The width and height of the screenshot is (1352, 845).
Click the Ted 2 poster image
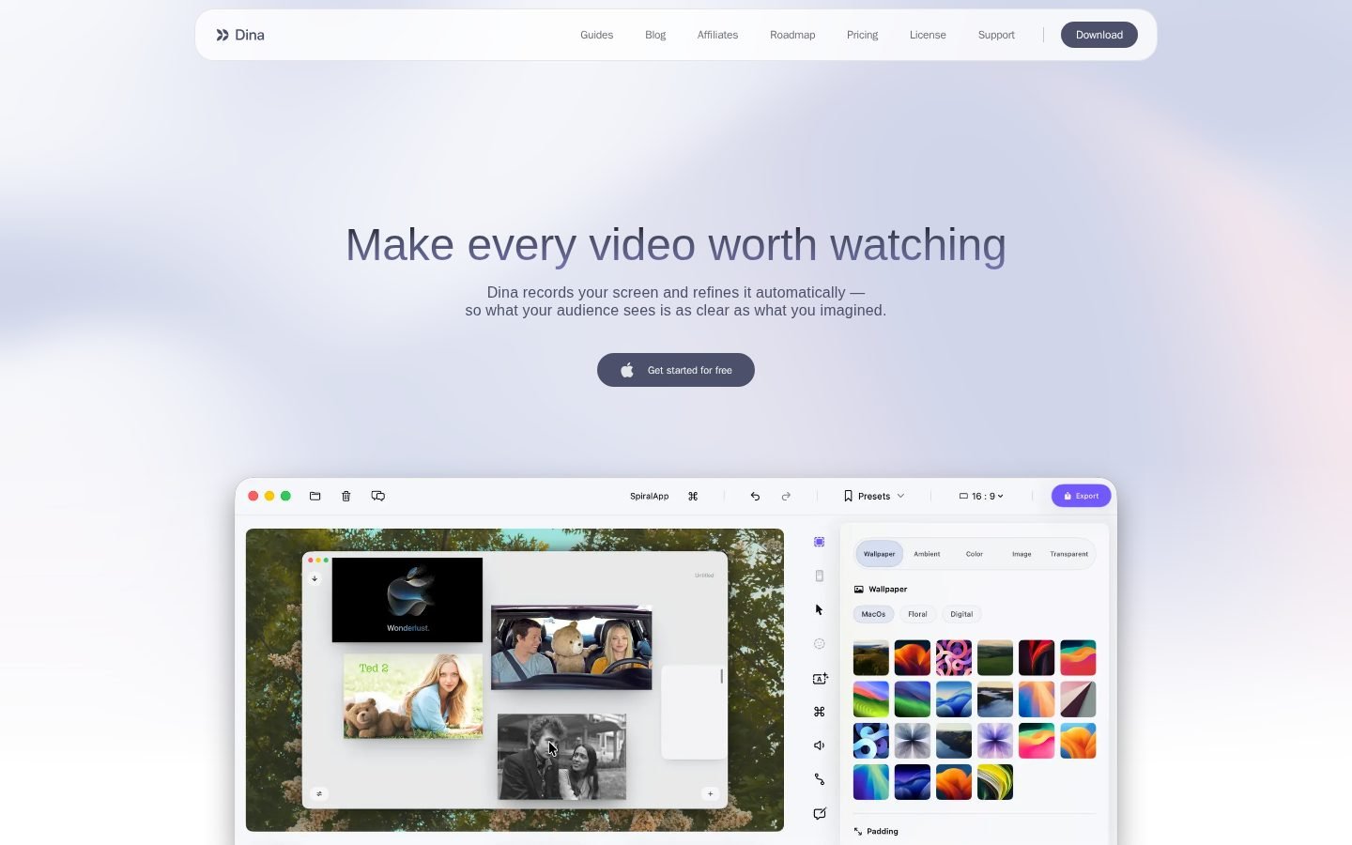(413, 696)
